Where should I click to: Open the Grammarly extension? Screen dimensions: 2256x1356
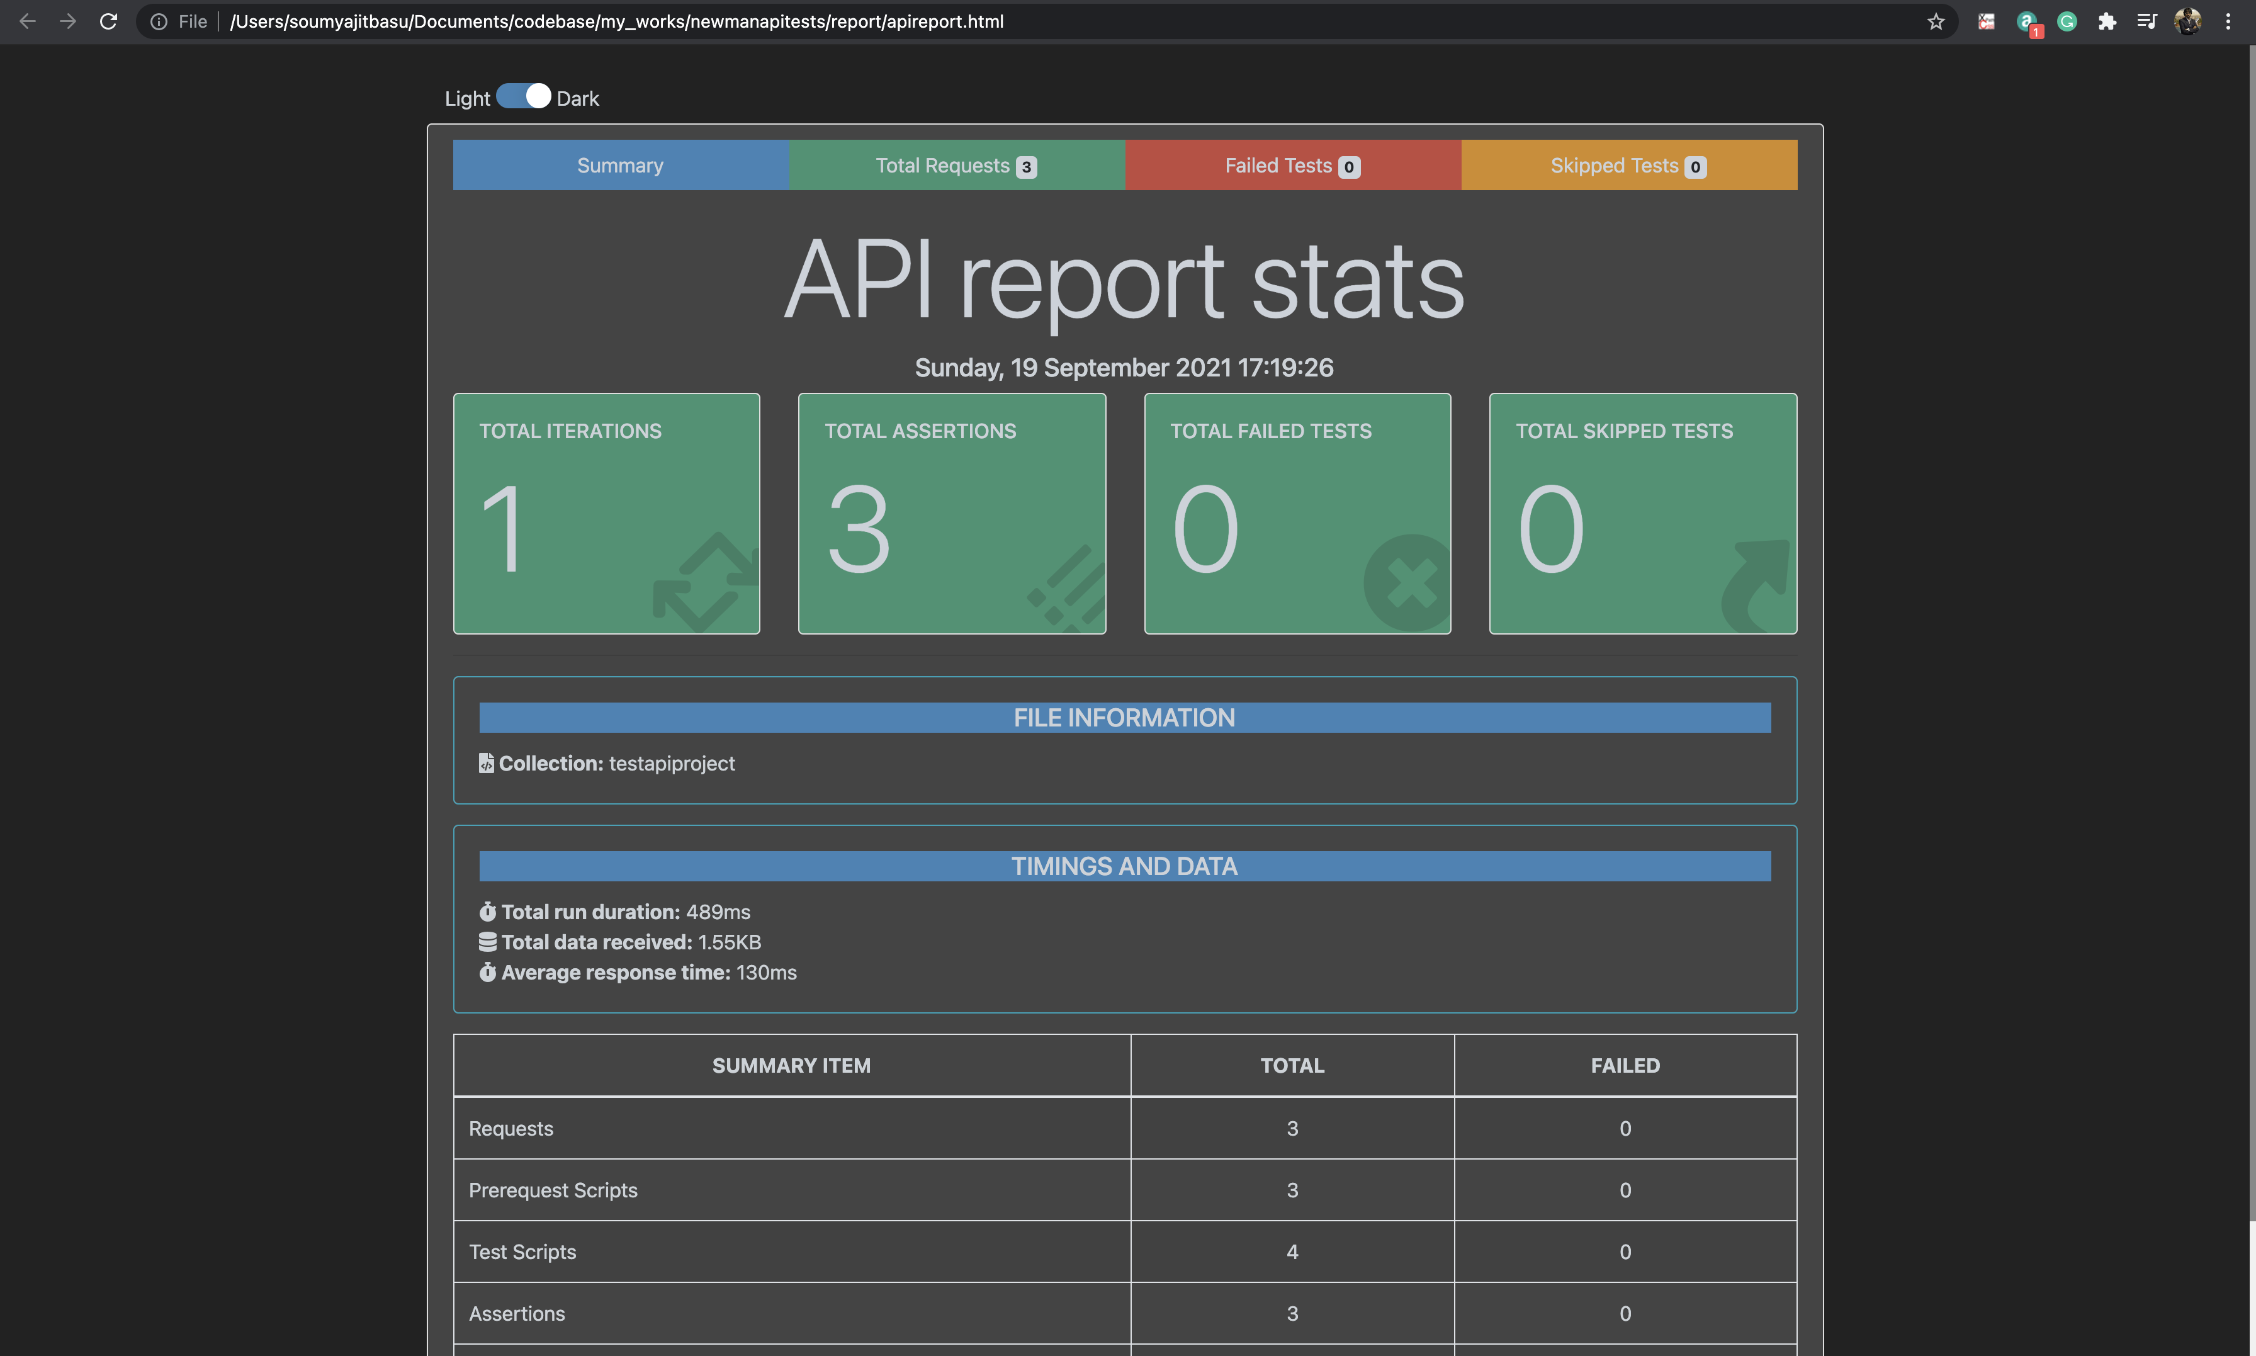pyautogui.click(x=2068, y=21)
